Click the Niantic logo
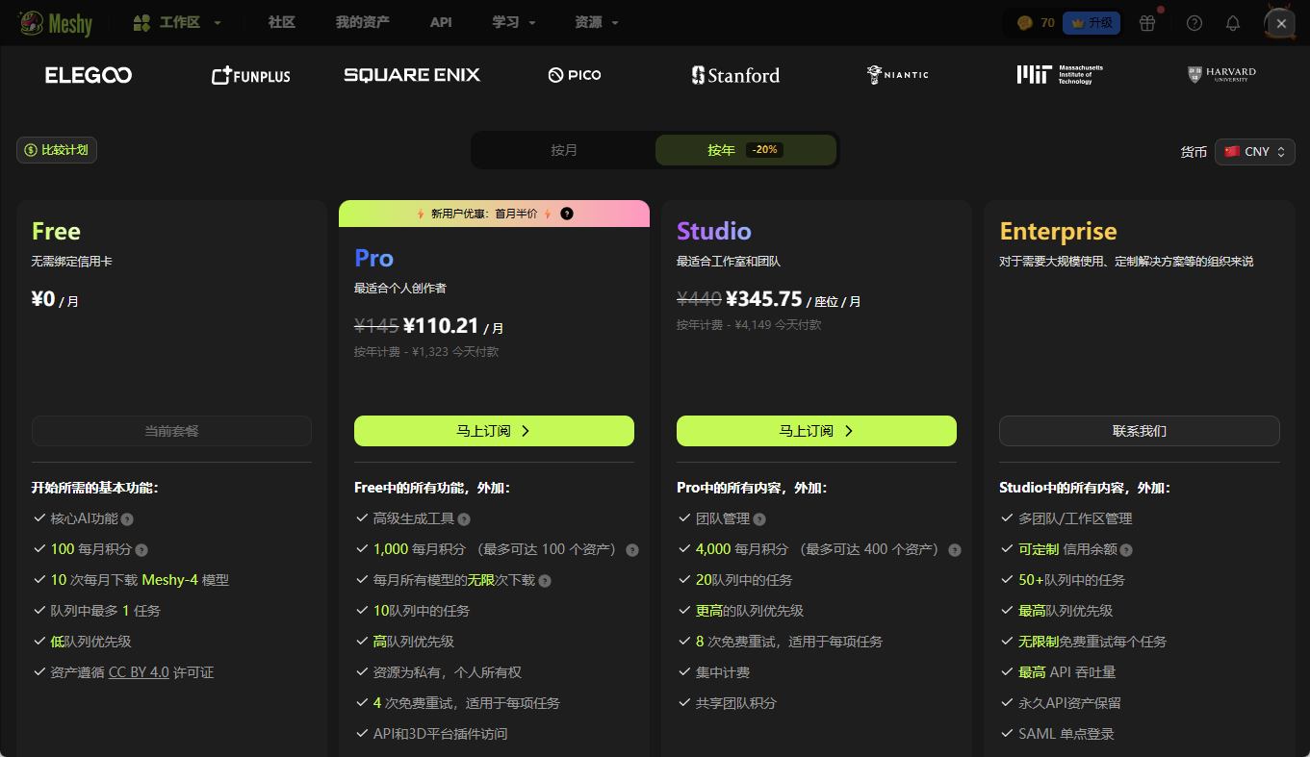Viewport: 1310px width, 757px height. 898,75
